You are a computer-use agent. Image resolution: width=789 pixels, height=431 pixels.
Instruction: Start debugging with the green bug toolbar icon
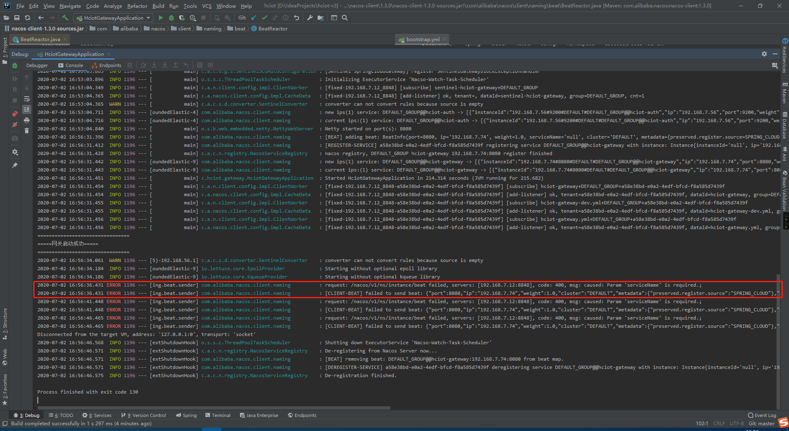171,18
